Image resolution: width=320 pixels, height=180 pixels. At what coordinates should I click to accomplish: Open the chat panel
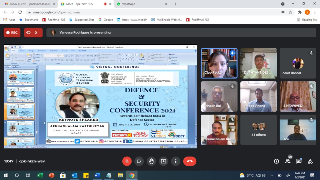299,161
